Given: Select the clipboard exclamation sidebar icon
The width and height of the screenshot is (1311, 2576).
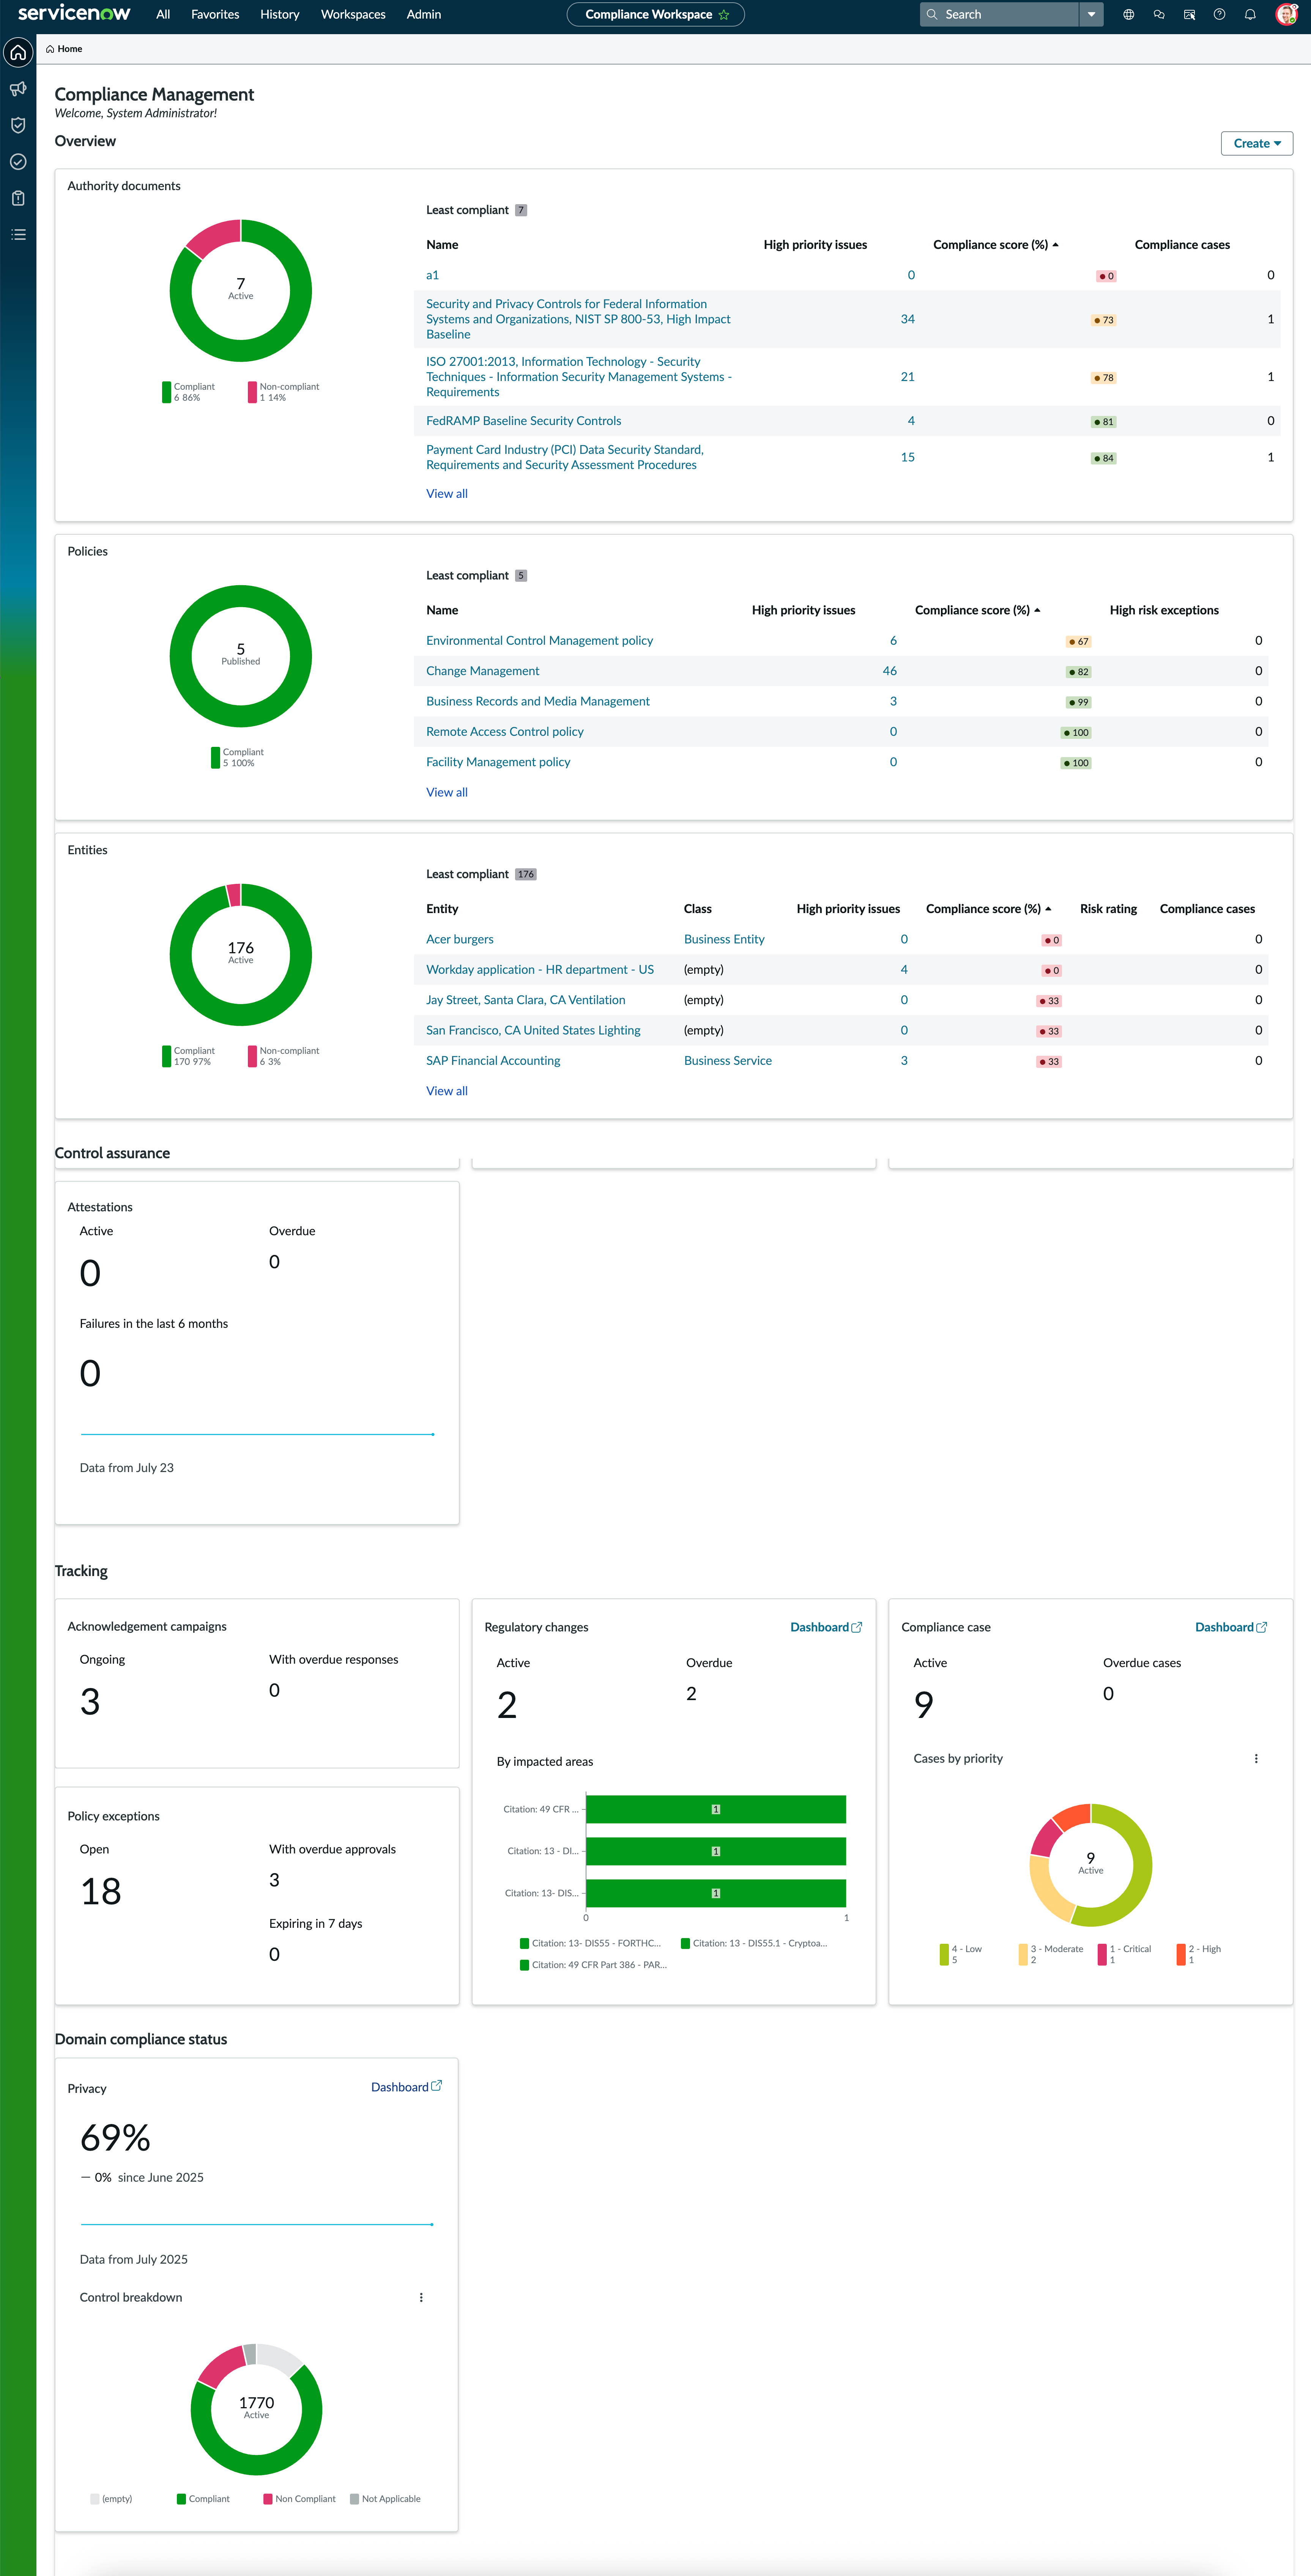Looking at the screenshot, I should click(18, 198).
